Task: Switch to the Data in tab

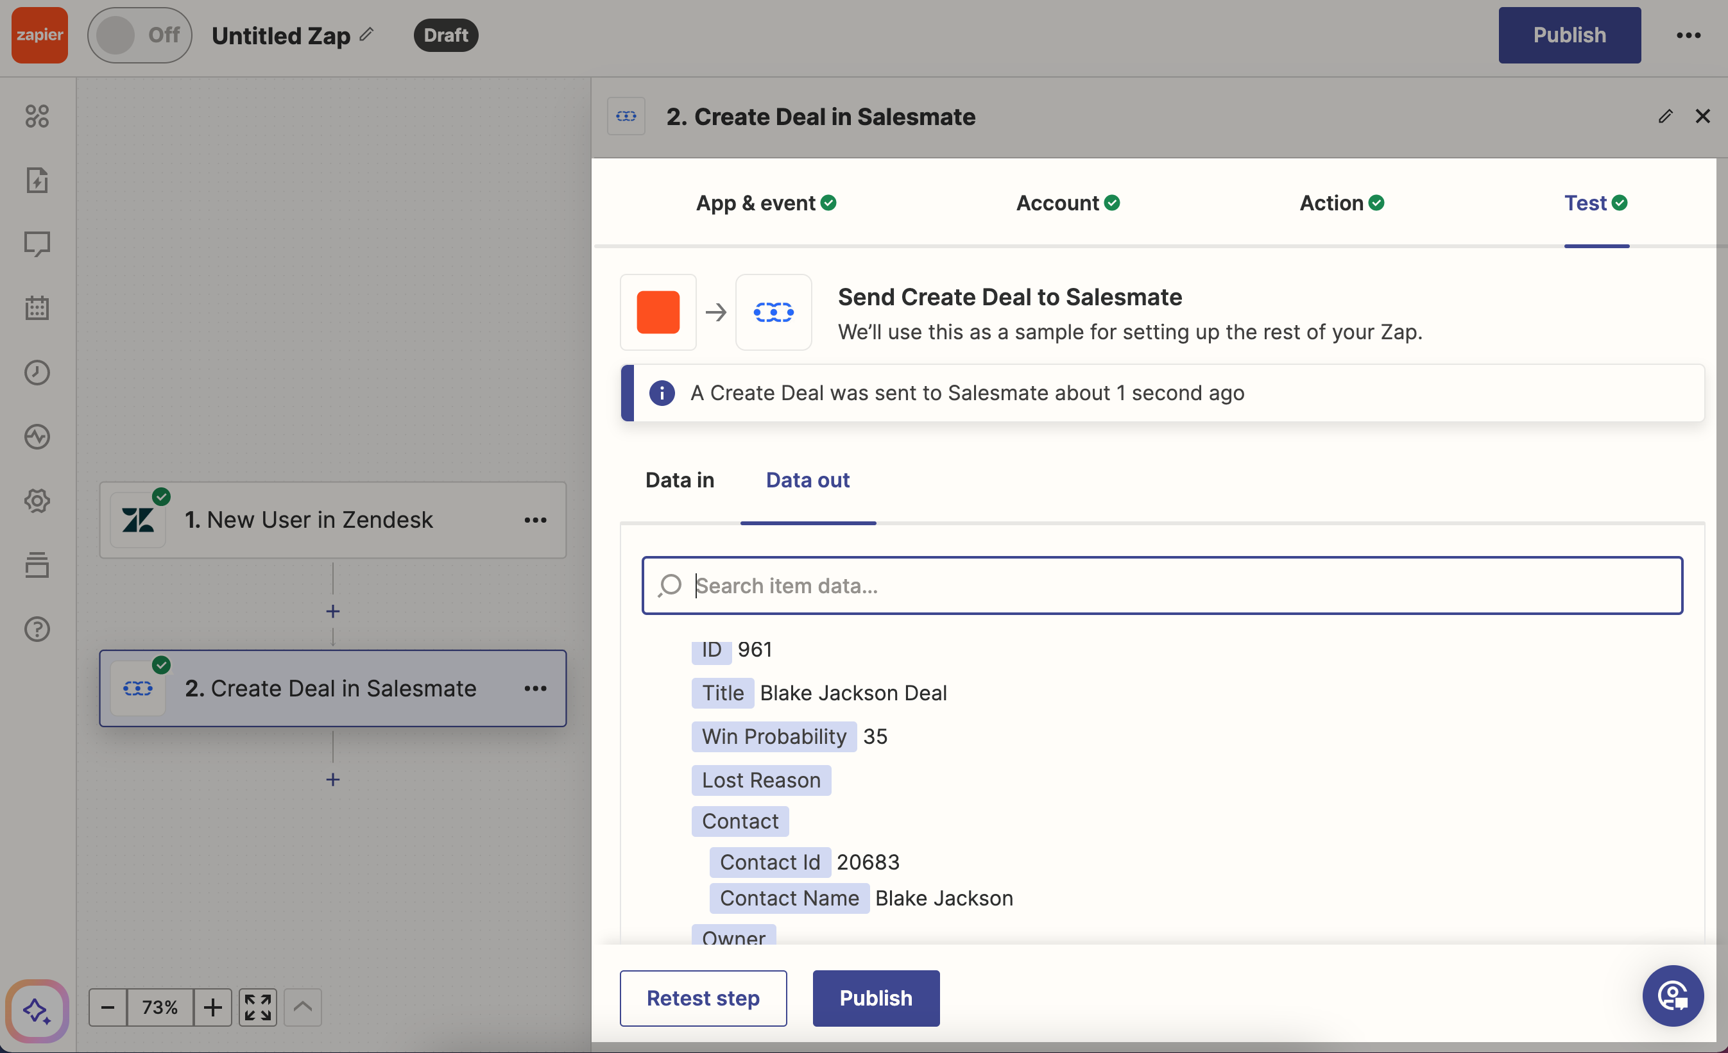Action: (680, 480)
